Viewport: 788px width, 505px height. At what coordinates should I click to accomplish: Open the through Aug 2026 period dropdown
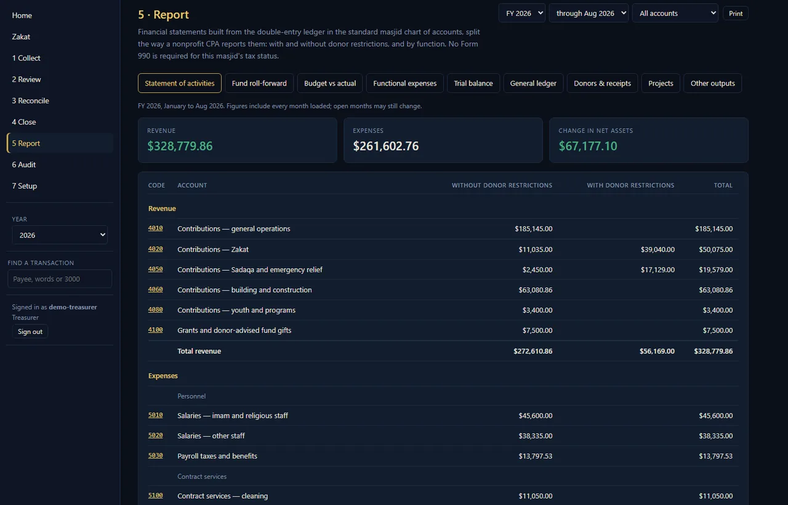(589, 13)
